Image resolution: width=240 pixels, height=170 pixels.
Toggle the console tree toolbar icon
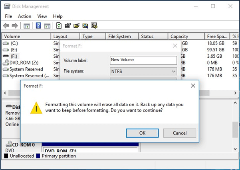point(27,25)
